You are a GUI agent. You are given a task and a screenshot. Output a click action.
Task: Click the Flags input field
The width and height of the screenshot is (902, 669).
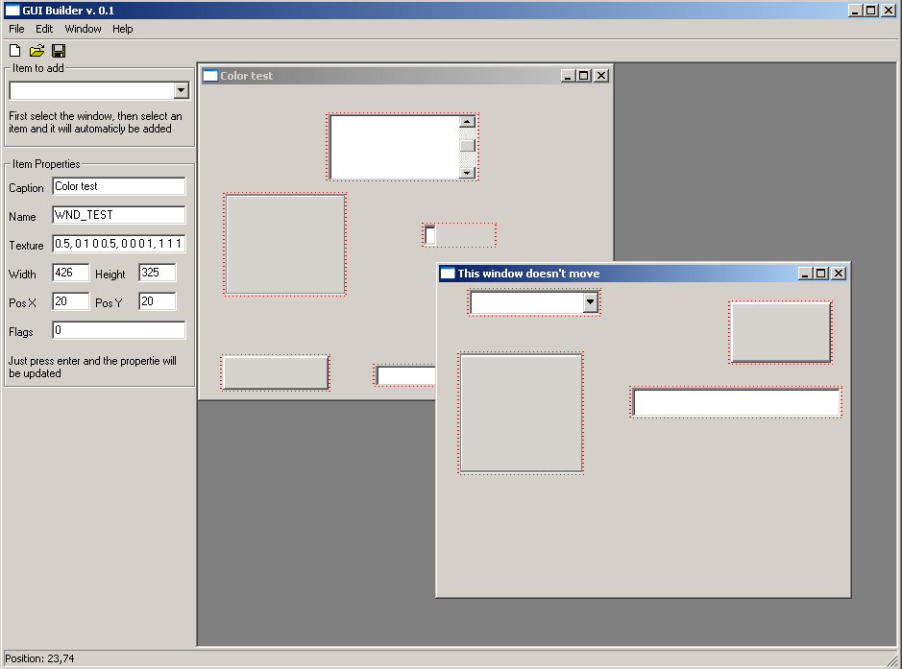click(x=119, y=330)
